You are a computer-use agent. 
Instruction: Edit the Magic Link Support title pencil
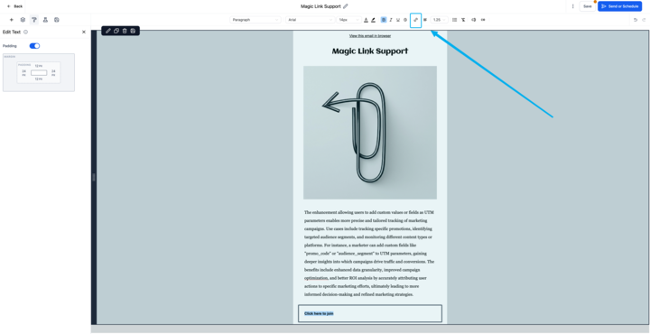346,6
